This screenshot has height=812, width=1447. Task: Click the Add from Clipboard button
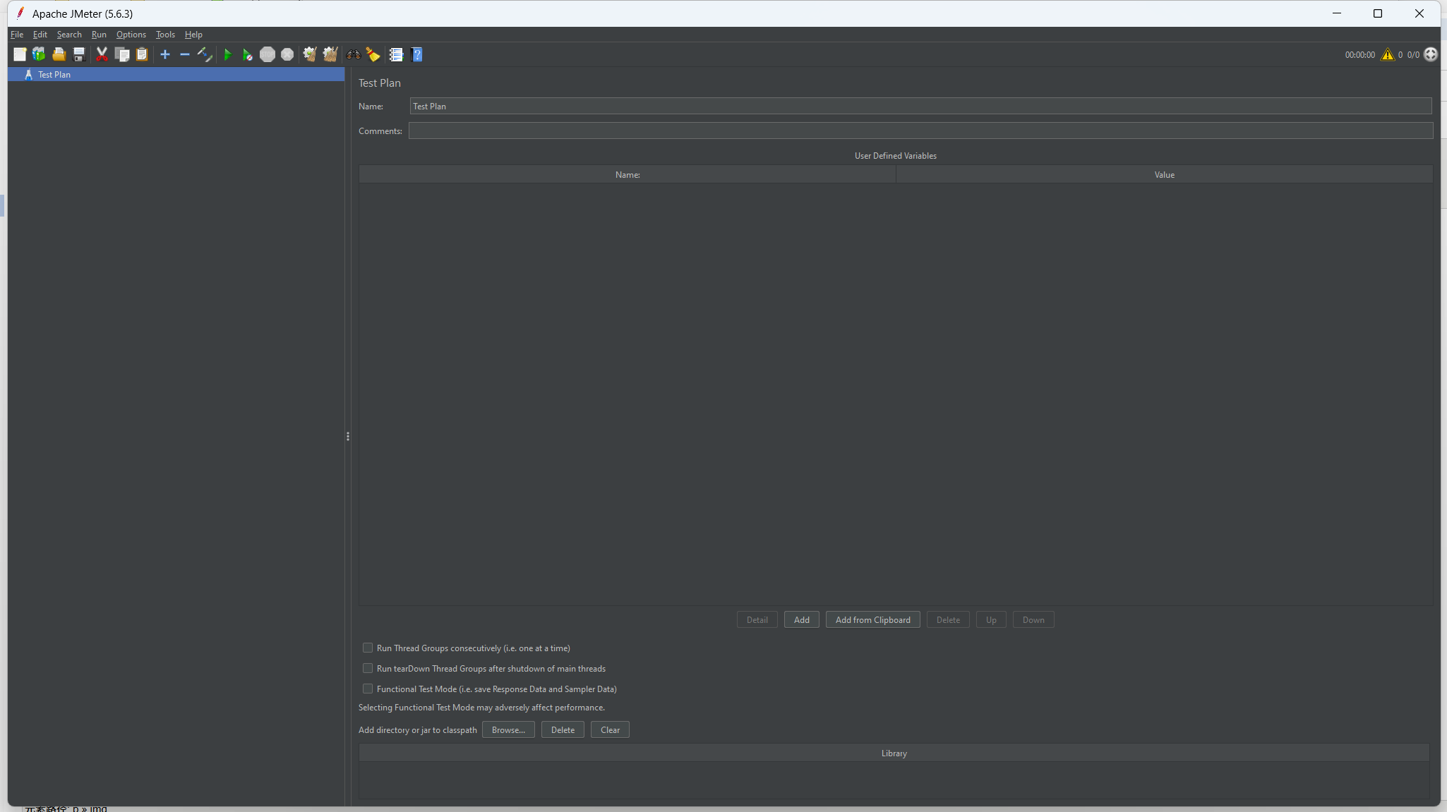click(x=872, y=619)
